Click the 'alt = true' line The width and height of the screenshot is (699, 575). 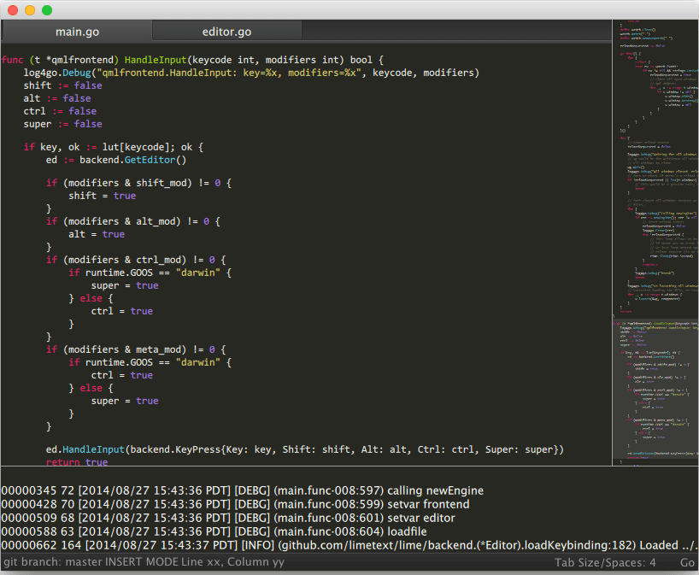pyautogui.click(x=97, y=234)
